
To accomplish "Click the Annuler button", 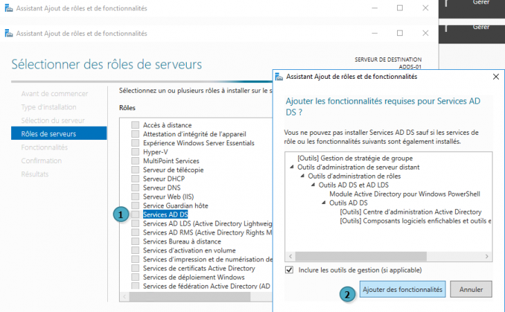I will pos(471,289).
